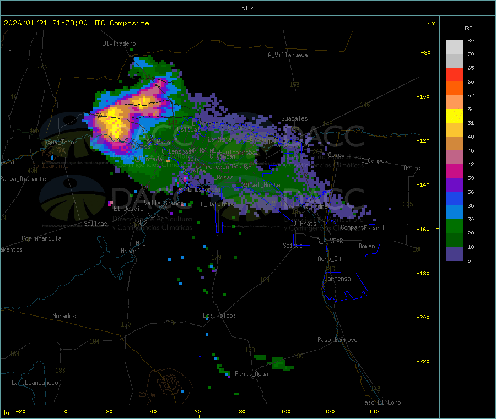
Task: Pick the slate purple swatch between 10 and 5
Action: pyautogui.click(x=454, y=254)
